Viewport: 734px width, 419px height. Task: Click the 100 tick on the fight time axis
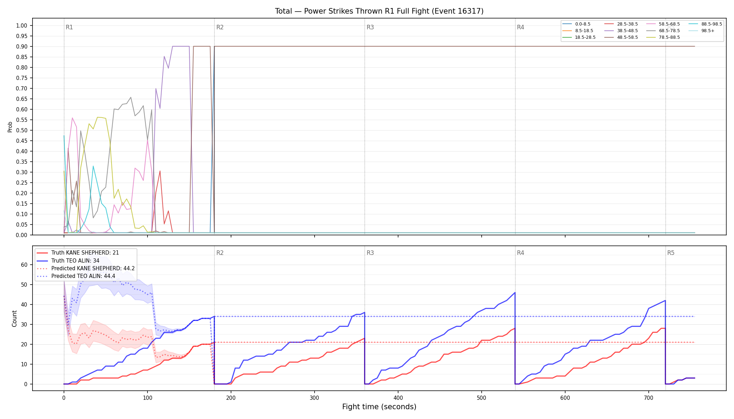click(x=147, y=398)
